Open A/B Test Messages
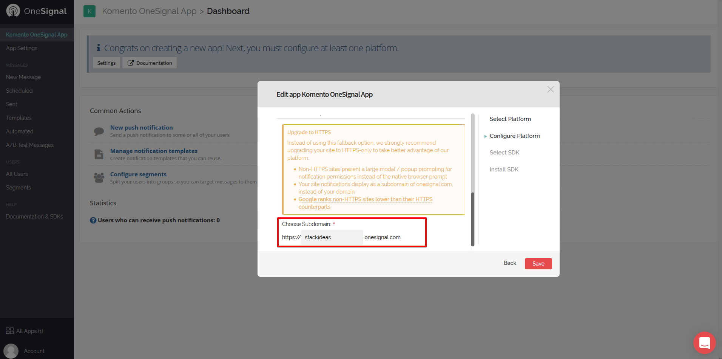The height and width of the screenshot is (359, 722). click(x=30, y=145)
